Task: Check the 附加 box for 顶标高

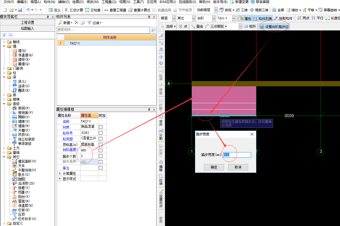Action: [x=101, y=144]
